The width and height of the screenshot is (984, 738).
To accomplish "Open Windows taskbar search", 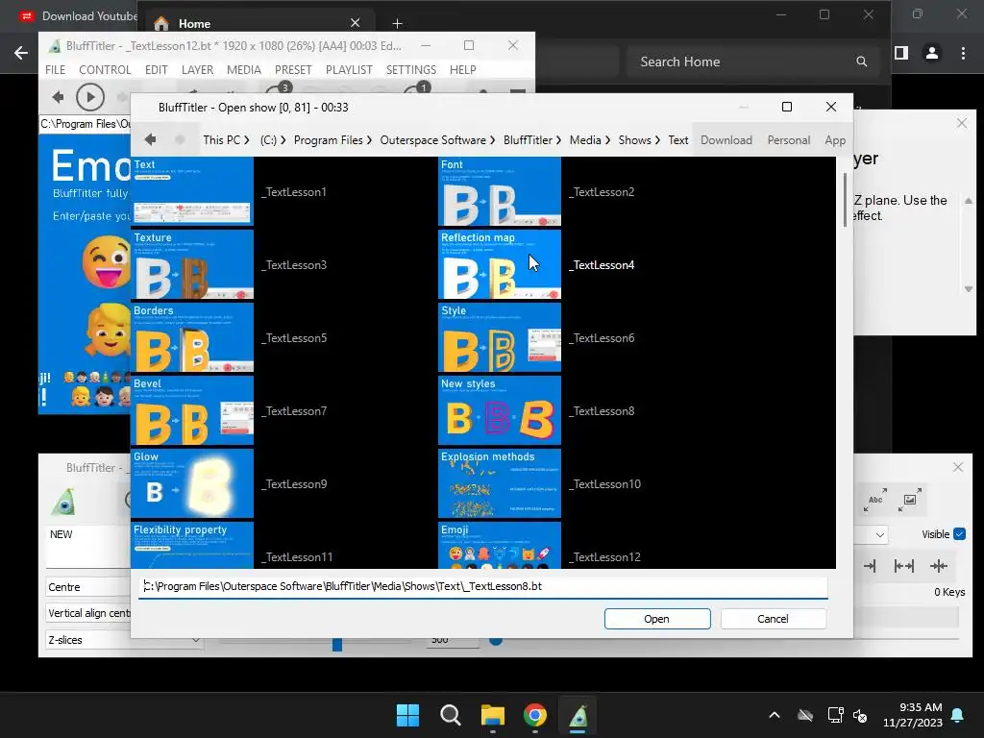I will coord(450,715).
